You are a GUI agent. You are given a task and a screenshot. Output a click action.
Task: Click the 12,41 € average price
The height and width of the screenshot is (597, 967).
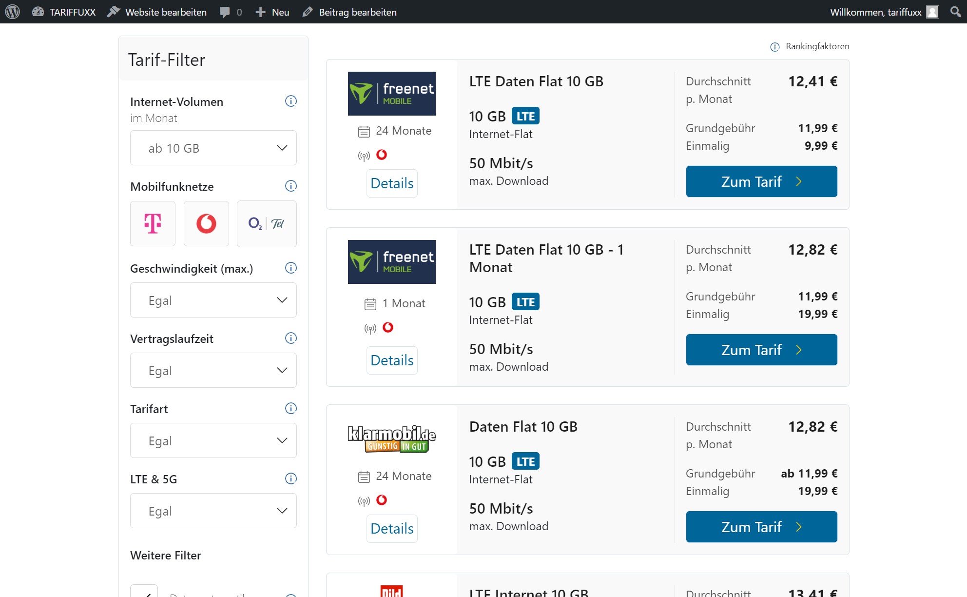tap(813, 81)
